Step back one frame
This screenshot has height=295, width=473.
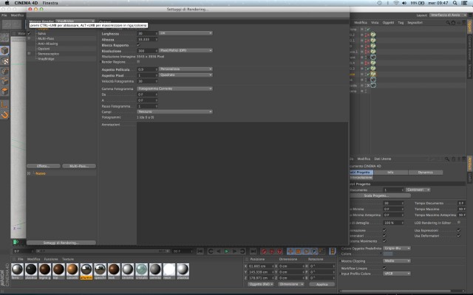click(219, 251)
